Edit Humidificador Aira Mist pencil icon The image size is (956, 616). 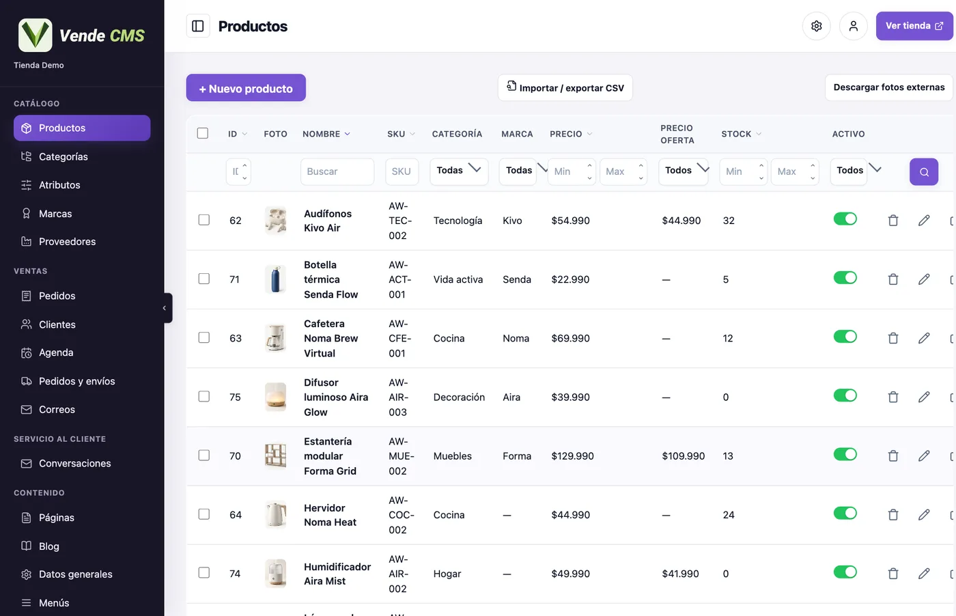tap(924, 574)
